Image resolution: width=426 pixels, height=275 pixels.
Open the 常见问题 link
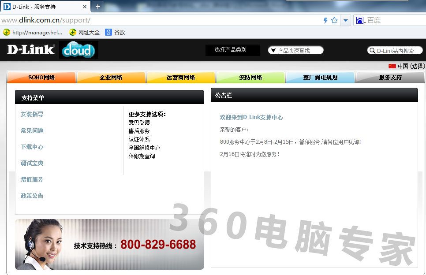point(32,130)
